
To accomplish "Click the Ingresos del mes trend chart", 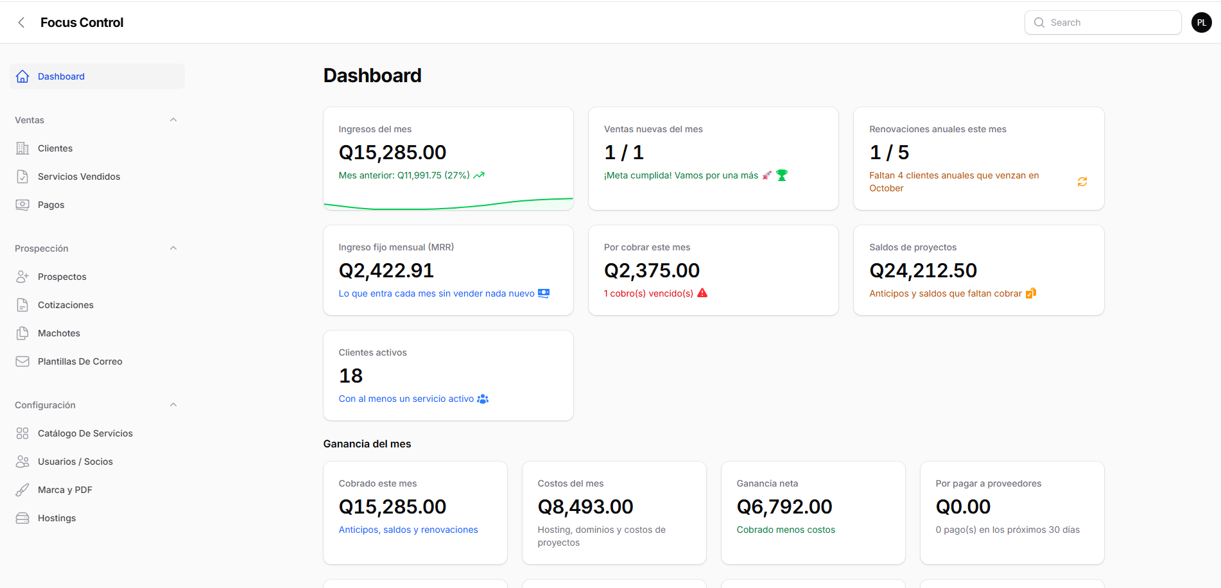I will click(x=448, y=203).
